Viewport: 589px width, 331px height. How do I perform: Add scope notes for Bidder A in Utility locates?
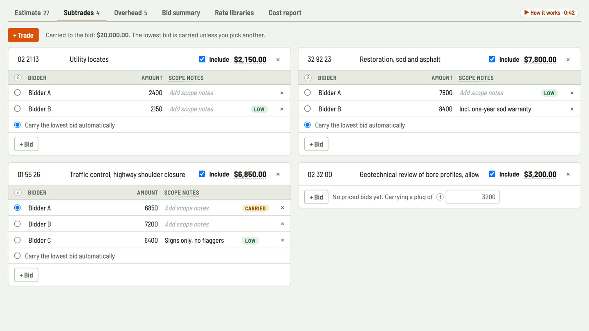[x=207, y=93]
